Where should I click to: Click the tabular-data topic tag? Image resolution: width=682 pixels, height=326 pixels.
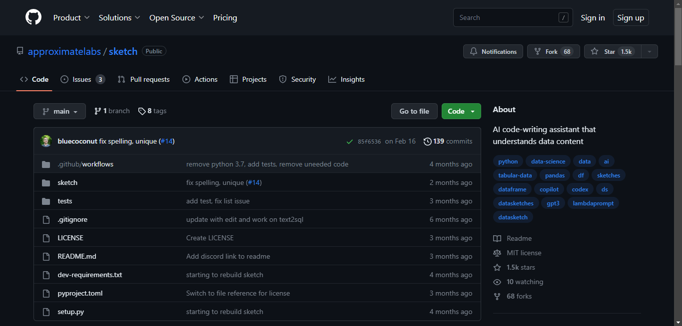coord(515,175)
